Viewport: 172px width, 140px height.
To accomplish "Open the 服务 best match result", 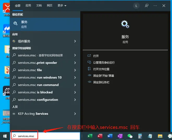I will (x=45, y=24).
